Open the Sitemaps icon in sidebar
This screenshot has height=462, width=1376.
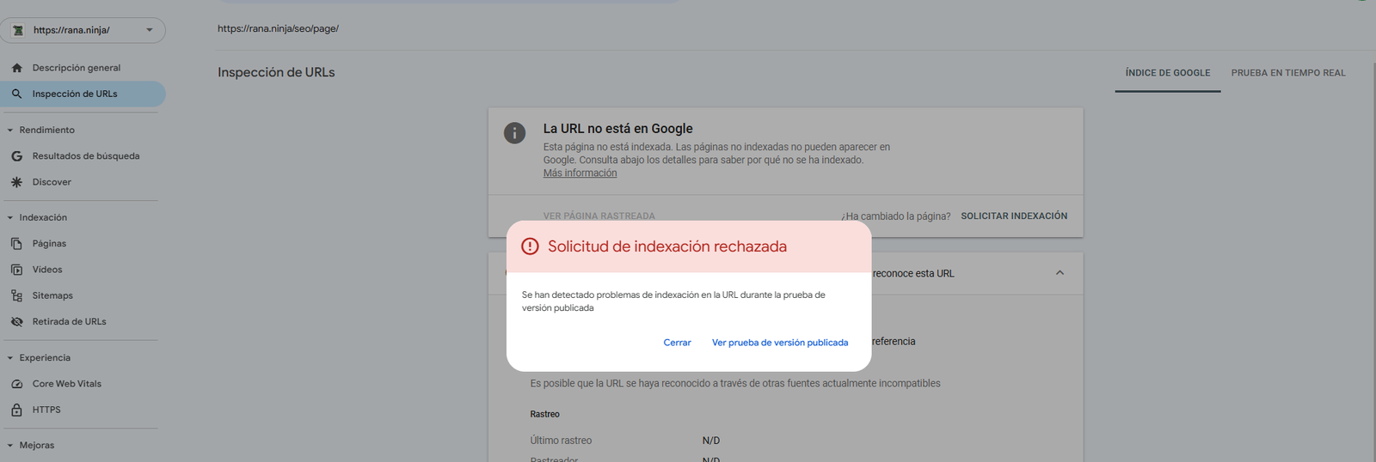(16, 295)
